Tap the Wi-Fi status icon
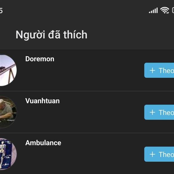 (165, 10)
